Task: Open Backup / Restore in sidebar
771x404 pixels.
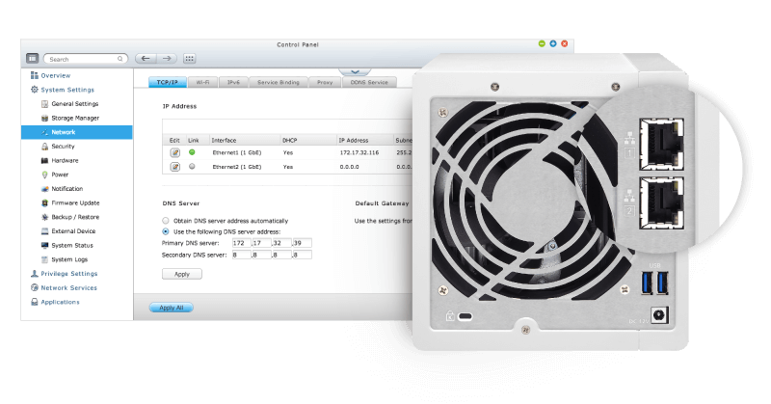Action: tap(75, 217)
